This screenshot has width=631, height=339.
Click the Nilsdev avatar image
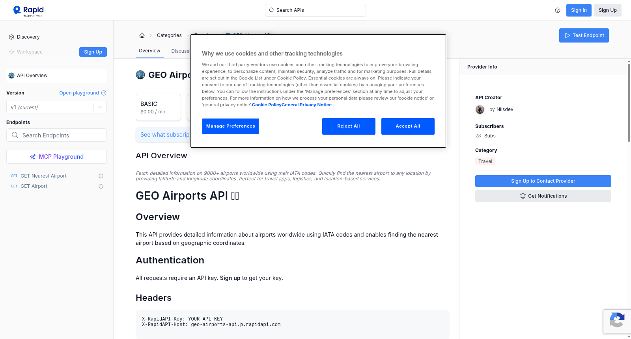coord(480,109)
